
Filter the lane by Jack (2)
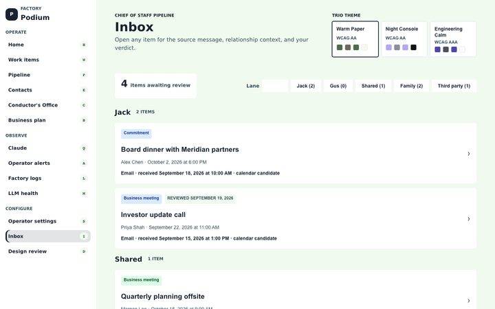tap(305, 86)
